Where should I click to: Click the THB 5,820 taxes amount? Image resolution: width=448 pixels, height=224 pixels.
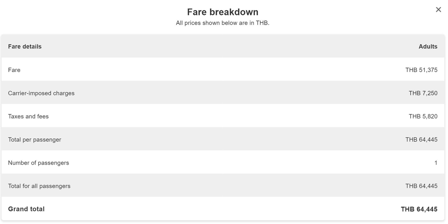423,116
